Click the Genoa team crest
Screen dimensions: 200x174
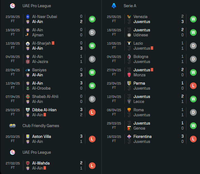click(129, 128)
